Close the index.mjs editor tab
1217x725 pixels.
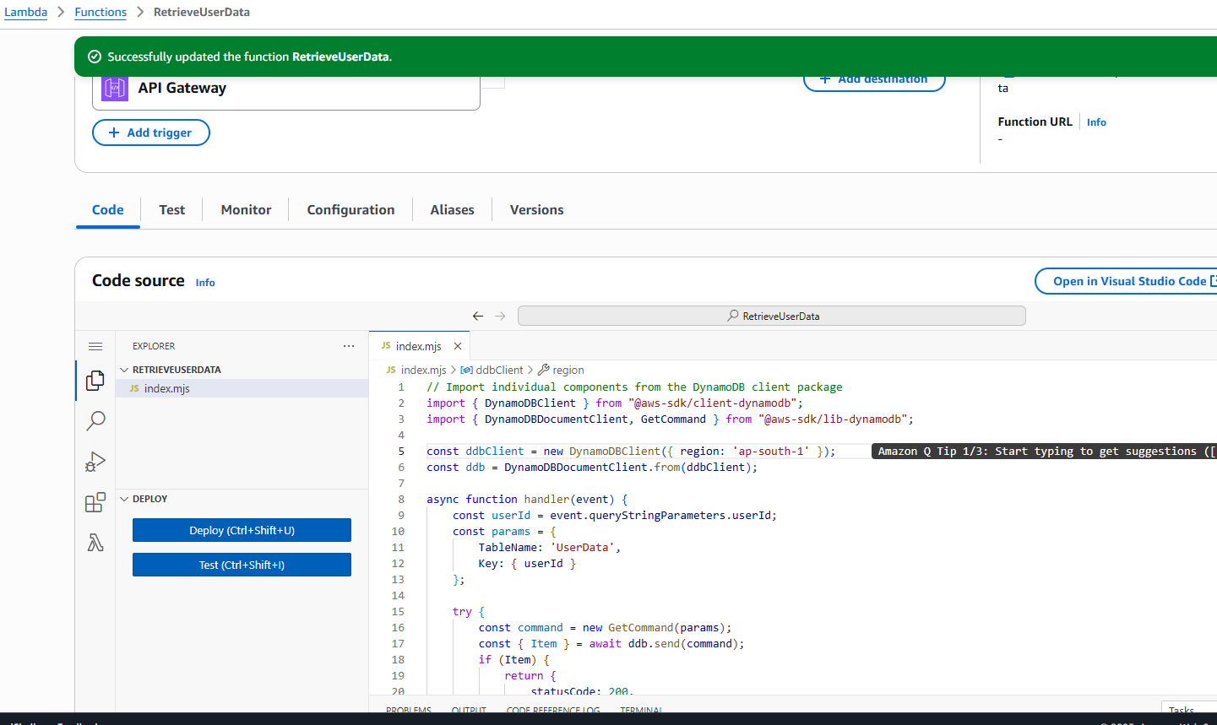click(x=458, y=346)
